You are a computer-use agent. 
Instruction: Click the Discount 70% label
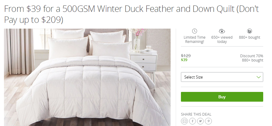[252, 56]
